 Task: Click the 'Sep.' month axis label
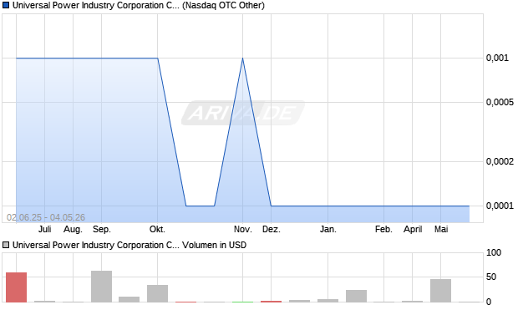pos(101,229)
